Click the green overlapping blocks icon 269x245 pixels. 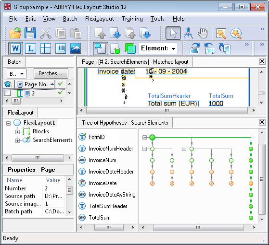coord(130,48)
